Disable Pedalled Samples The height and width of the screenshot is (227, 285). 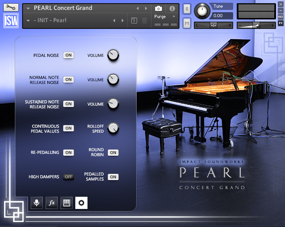coord(113,177)
